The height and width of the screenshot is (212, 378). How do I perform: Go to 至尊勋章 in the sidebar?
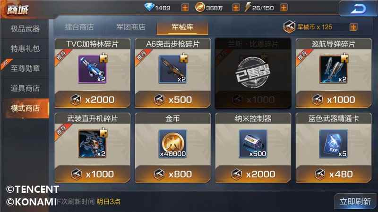click(25, 68)
